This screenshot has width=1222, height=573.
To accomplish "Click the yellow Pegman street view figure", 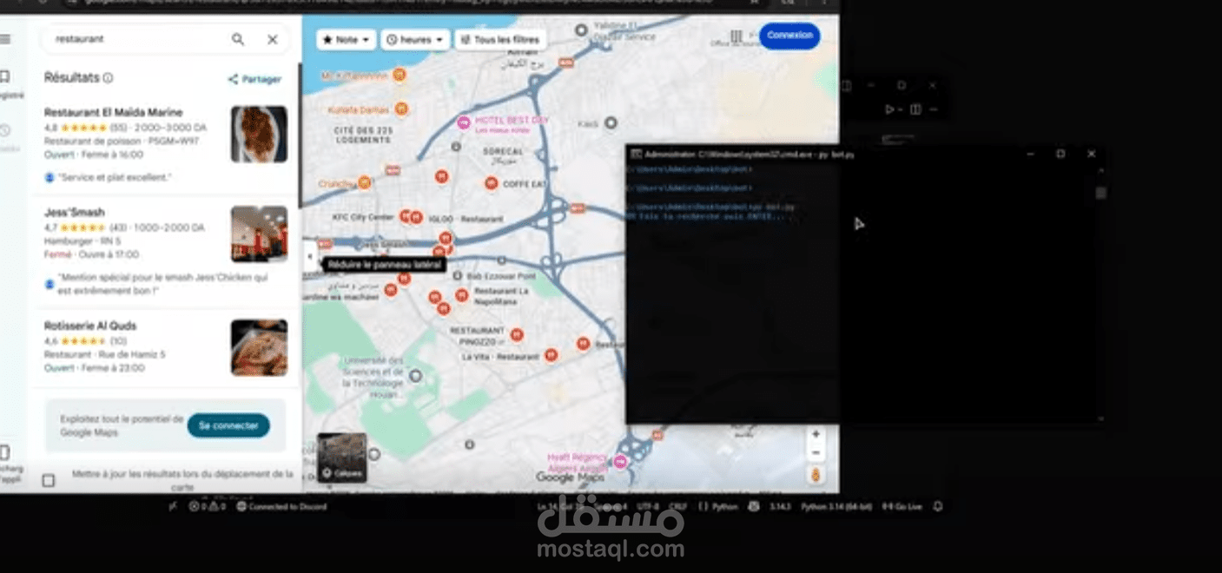I will click(x=814, y=474).
